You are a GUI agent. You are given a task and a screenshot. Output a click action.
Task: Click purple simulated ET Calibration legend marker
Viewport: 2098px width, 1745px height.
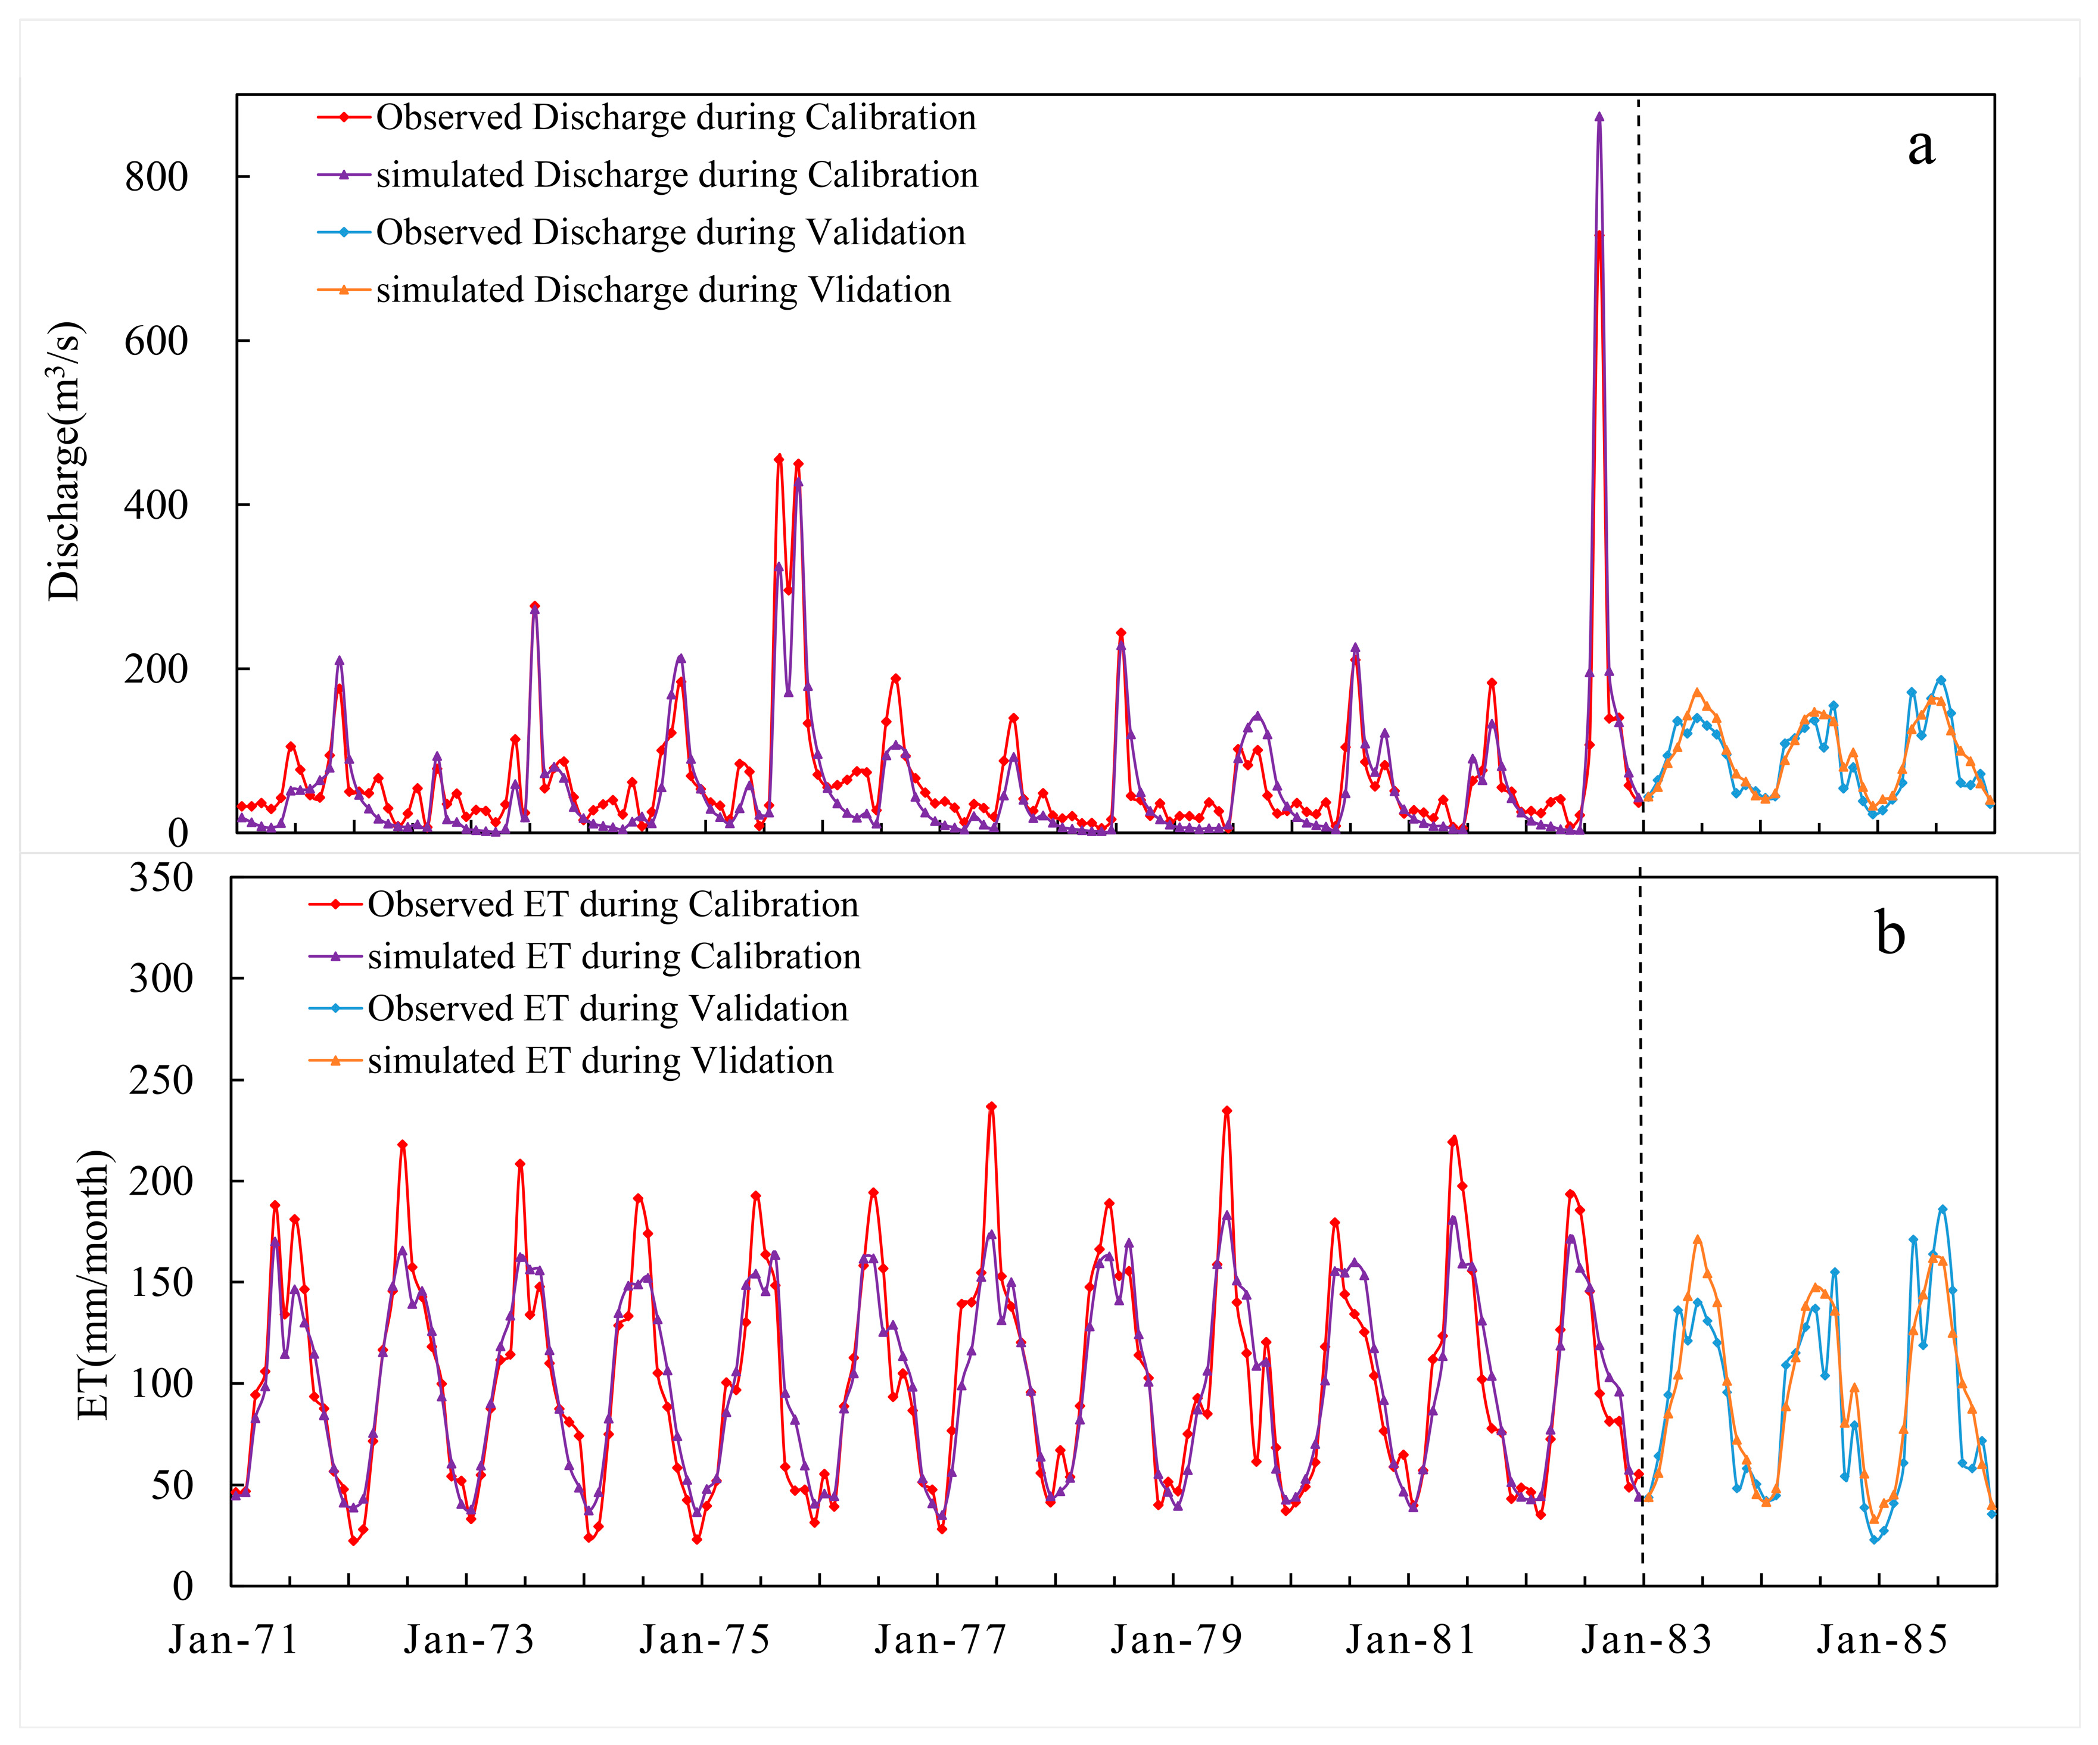[336, 956]
